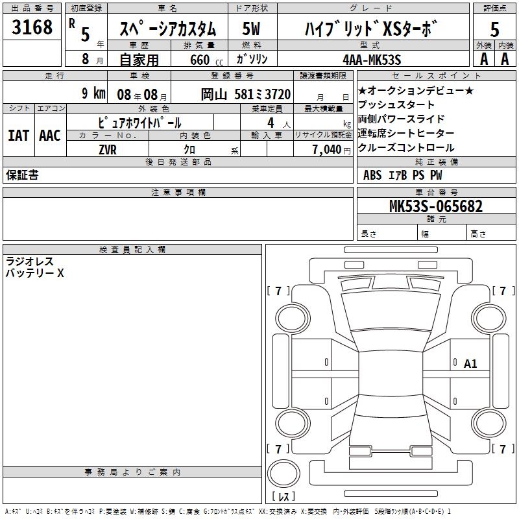Click the バッテリー X inspector note
The image size is (519, 519).
pyautogui.click(x=35, y=273)
